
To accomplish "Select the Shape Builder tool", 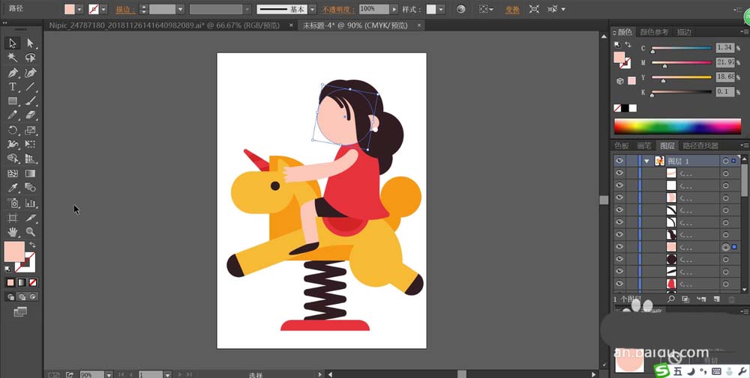I will coord(13,159).
